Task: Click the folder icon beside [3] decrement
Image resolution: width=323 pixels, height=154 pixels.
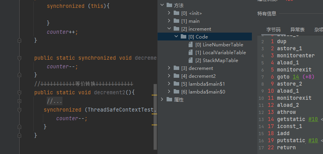Action: tap(176, 68)
